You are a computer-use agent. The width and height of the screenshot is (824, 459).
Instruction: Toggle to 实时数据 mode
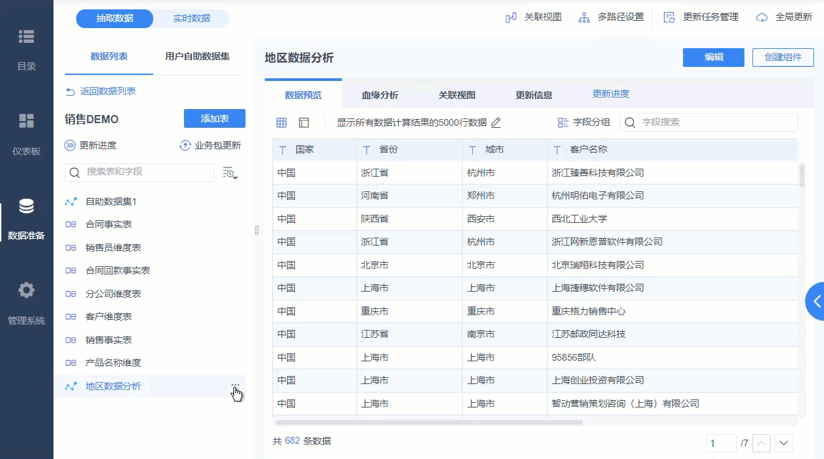coord(191,19)
